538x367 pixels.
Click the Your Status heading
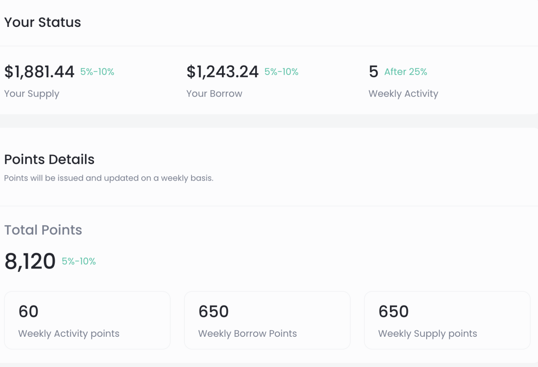pos(43,22)
